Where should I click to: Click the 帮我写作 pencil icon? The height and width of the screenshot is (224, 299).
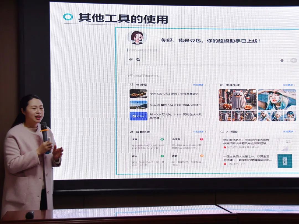(132, 132)
